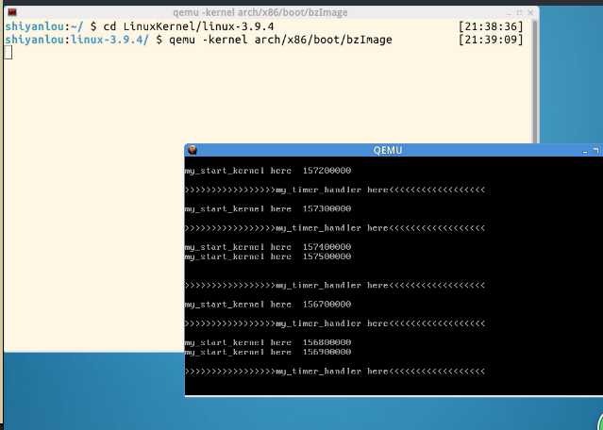Screen dimensions: 603x430
Task: Click the QEMU window title bar icon
Action: point(193,150)
